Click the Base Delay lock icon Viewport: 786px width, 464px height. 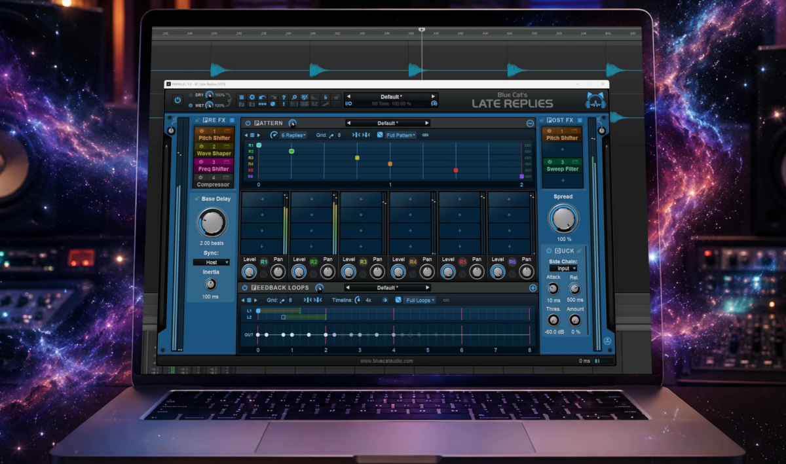tap(196, 198)
